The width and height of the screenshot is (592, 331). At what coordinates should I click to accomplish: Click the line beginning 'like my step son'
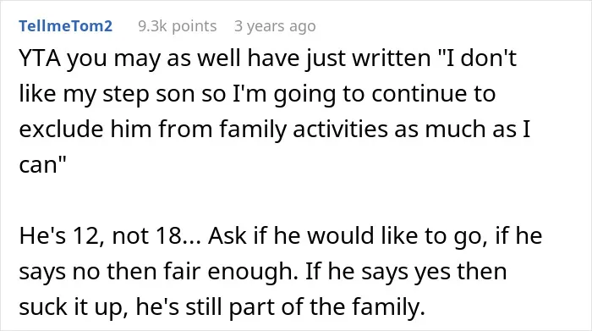[x=257, y=95]
